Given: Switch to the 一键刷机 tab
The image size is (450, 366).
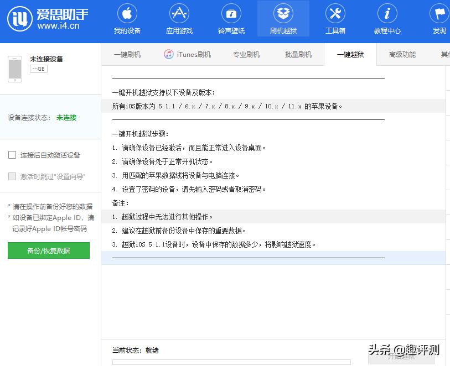Looking at the screenshot, I should click(126, 54).
